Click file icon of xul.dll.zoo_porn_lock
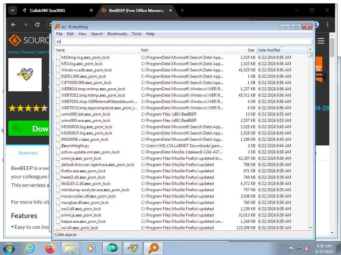341x255 pixels. 58,228
